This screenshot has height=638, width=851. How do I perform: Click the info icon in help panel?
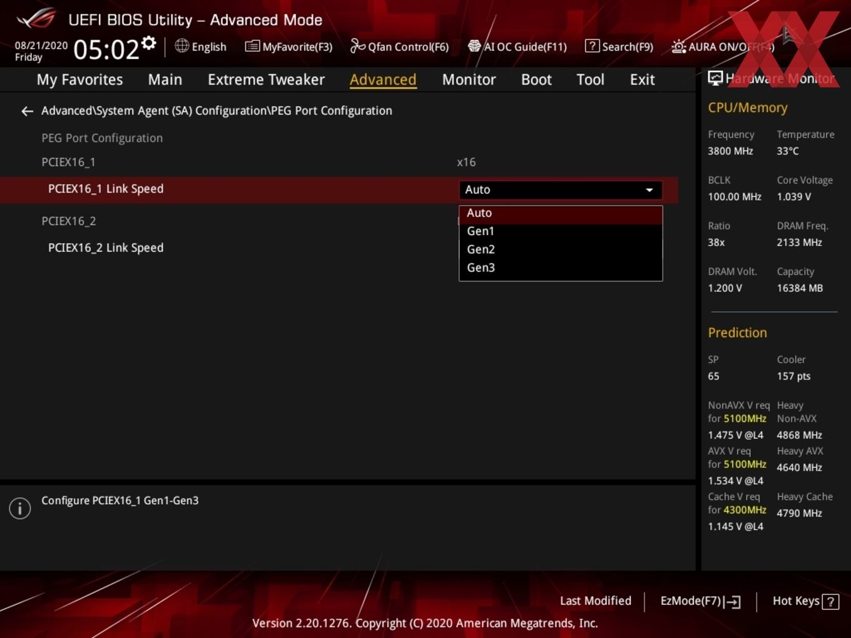pos(20,509)
